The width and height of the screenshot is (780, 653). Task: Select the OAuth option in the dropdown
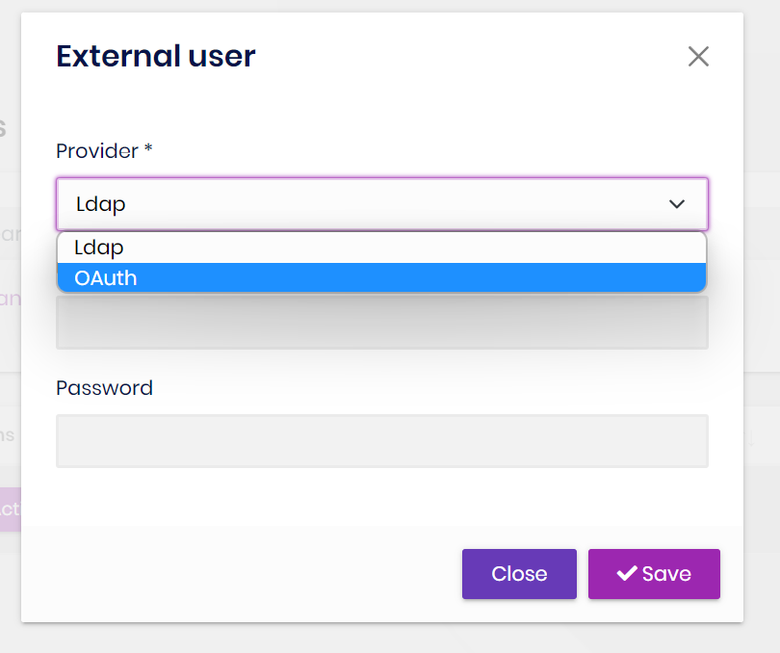(x=383, y=277)
